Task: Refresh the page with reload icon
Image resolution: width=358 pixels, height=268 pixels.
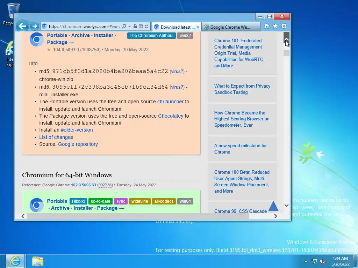Action: pos(146,26)
